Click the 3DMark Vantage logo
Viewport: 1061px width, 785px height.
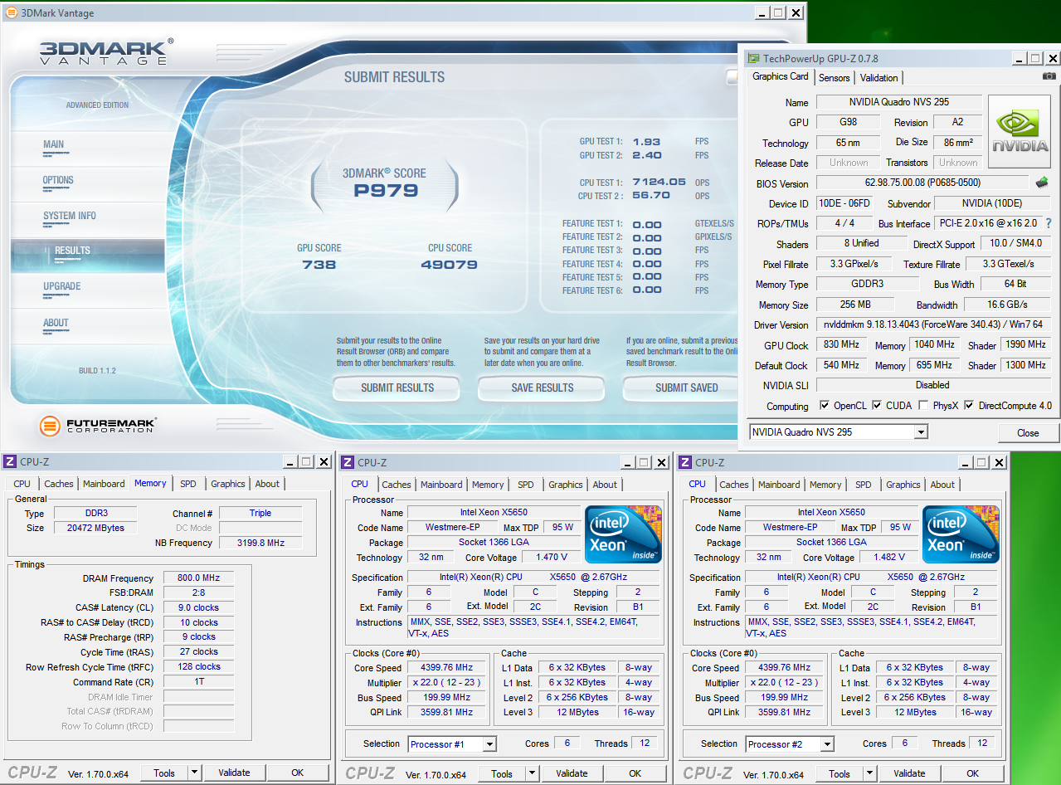(106, 51)
